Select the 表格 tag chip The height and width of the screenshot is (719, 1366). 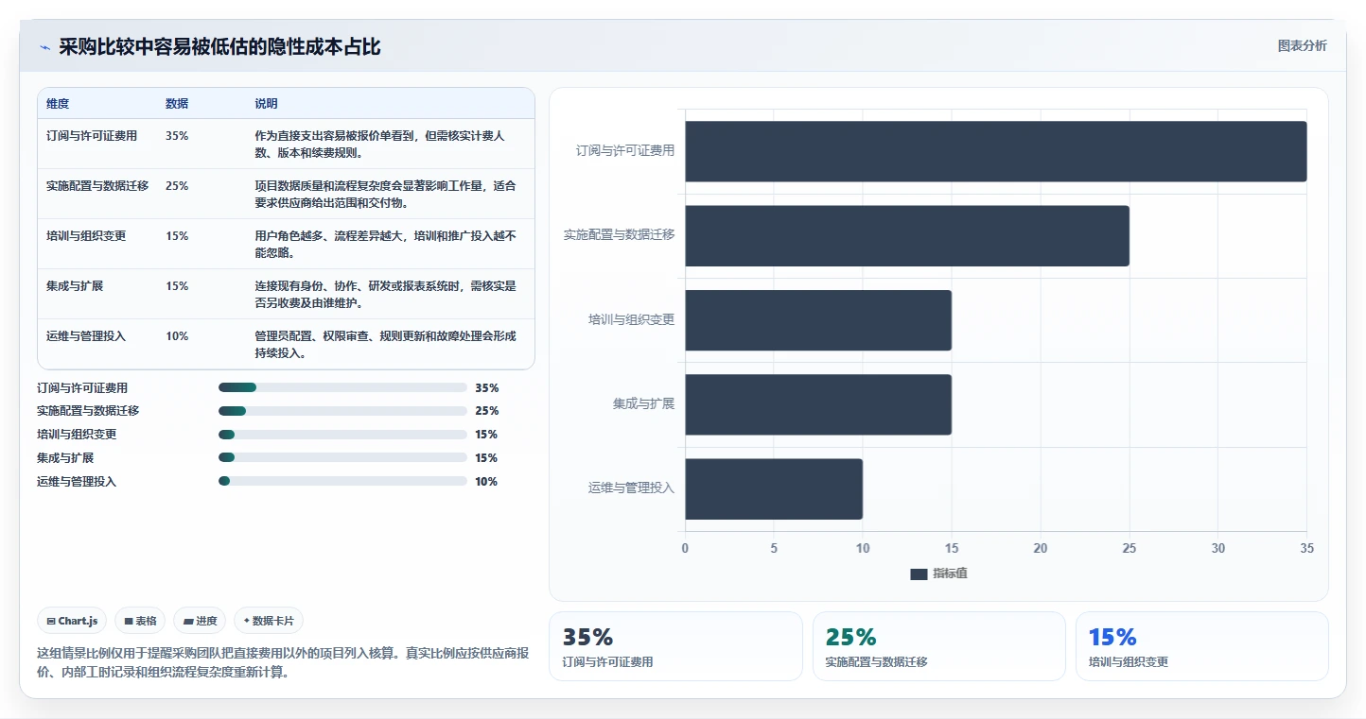point(140,621)
